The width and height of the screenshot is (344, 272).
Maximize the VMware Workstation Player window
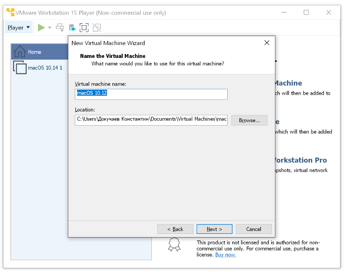[306, 13]
